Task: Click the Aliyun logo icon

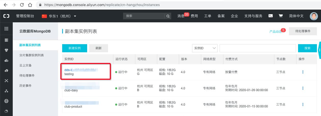Action: [6, 16]
